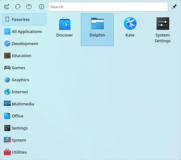Launch the Kate text editor
181x160 pixels.
[130, 30]
